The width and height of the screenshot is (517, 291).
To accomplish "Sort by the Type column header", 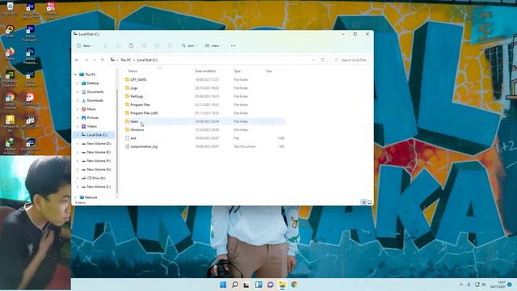I will 237,71.
